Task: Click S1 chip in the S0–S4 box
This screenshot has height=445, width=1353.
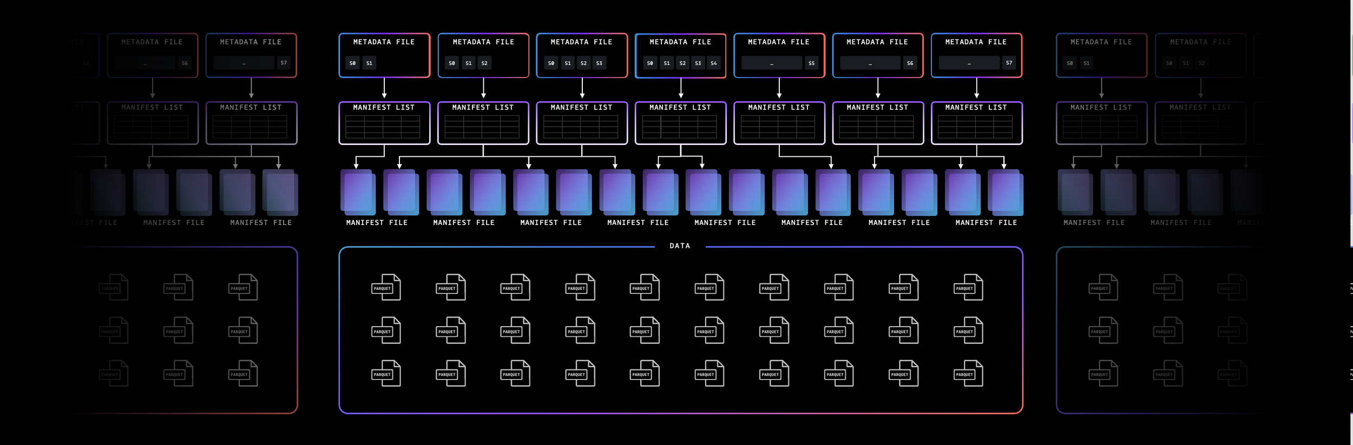Action: pyautogui.click(x=667, y=63)
